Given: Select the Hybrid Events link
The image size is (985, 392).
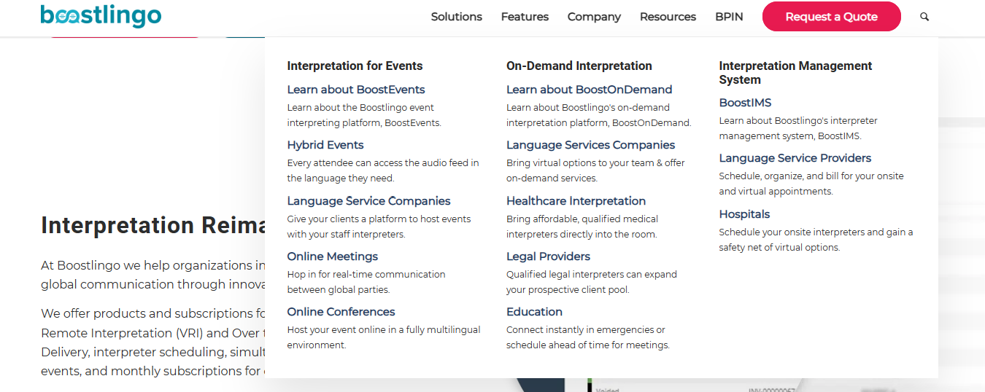Looking at the screenshot, I should [x=325, y=145].
